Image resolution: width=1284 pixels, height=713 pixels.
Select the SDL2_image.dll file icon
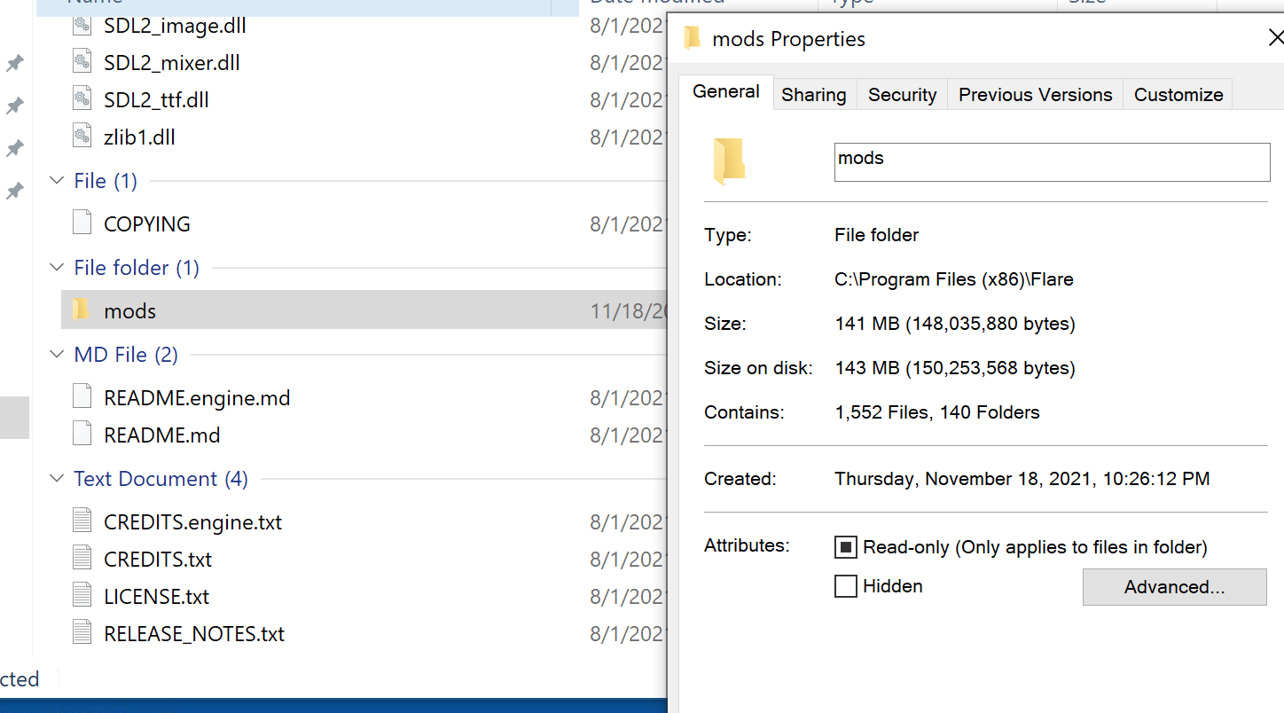pos(82,26)
